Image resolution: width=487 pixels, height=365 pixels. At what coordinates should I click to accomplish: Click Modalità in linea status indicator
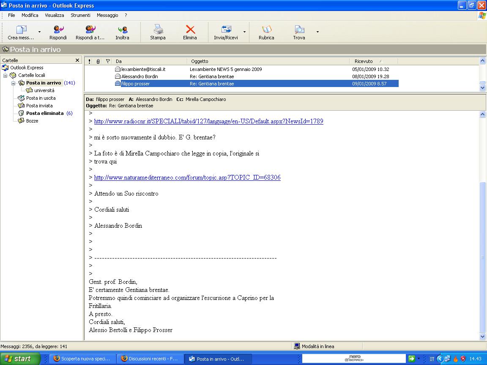click(x=315, y=346)
